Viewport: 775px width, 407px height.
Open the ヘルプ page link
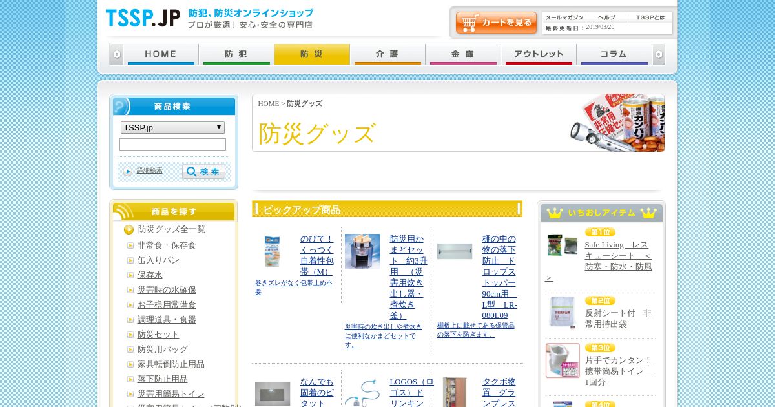pyautogui.click(x=606, y=17)
